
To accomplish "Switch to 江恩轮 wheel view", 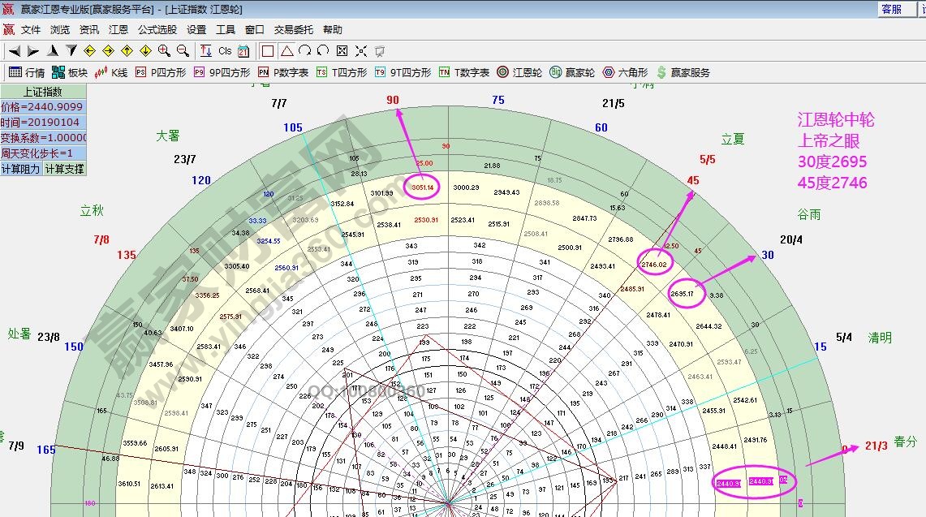I will 519,72.
